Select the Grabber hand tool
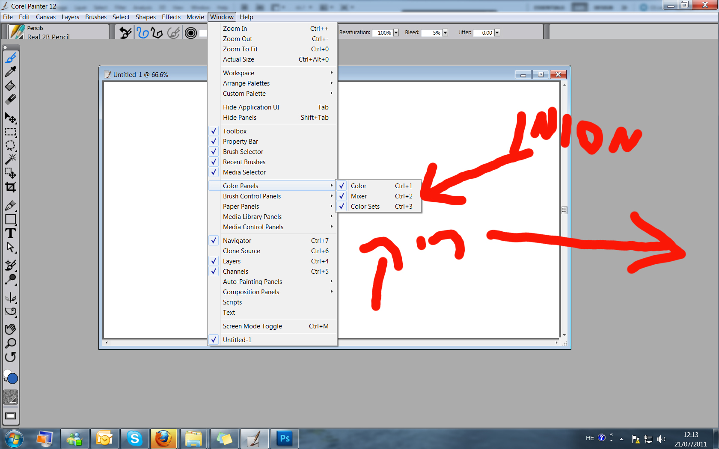 pyautogui.click(x=11, y=329)
